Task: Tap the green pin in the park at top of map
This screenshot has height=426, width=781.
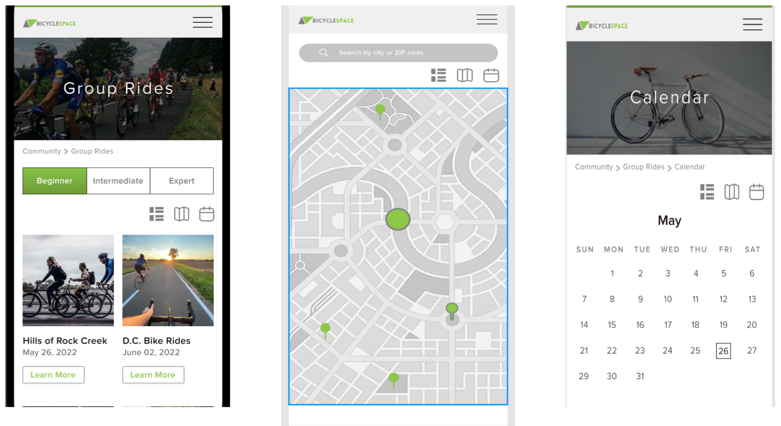Action: click(x=381, y=112)
